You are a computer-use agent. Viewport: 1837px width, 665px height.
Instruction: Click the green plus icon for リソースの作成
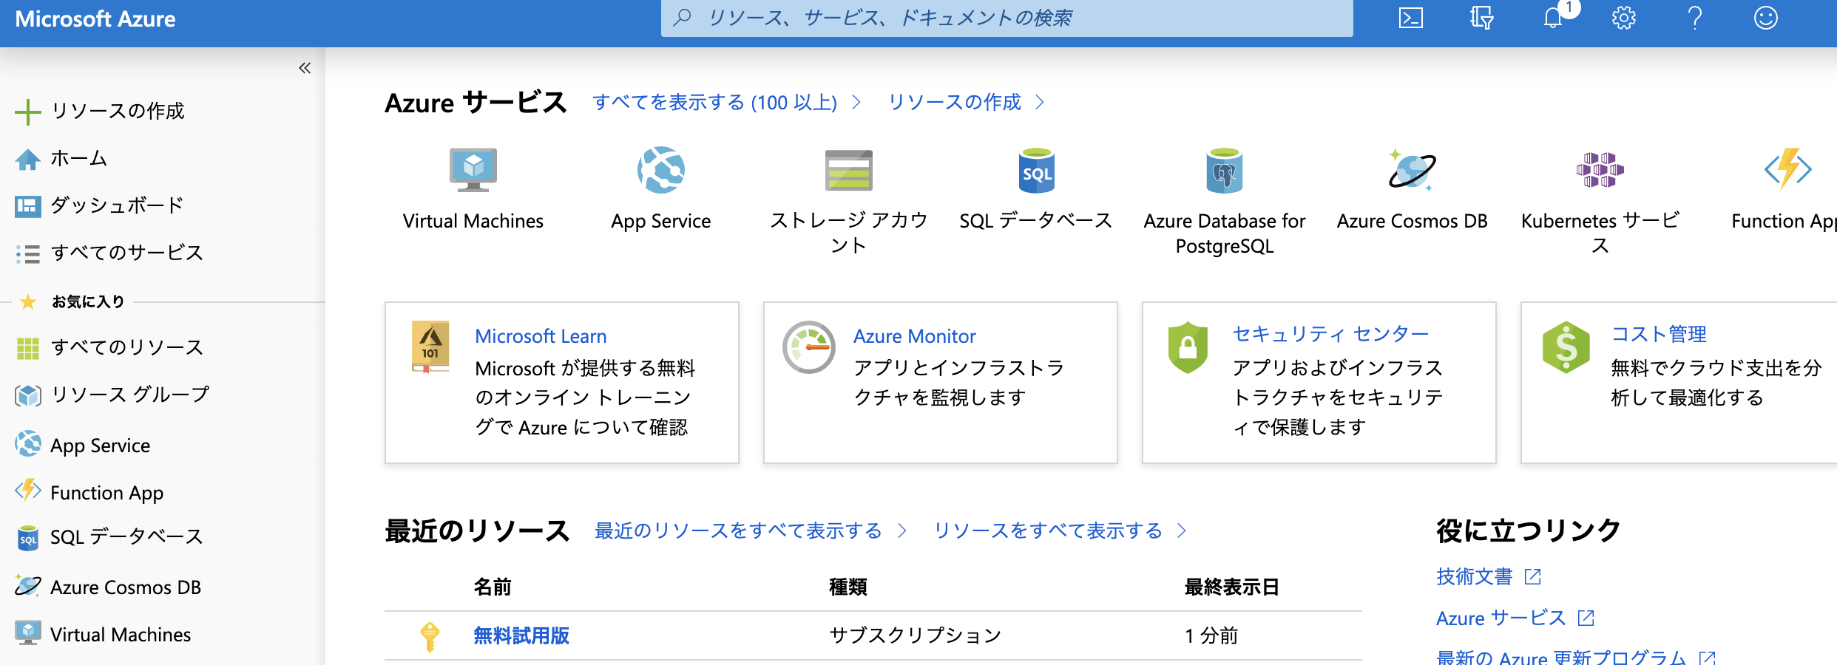(x=28, y=112)
